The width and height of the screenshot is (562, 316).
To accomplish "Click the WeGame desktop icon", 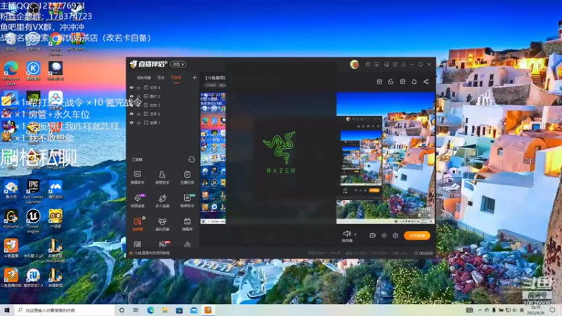I will (x=11, y=219).
